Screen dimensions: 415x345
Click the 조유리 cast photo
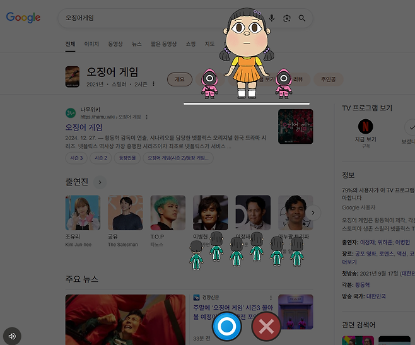pos(83,213)
